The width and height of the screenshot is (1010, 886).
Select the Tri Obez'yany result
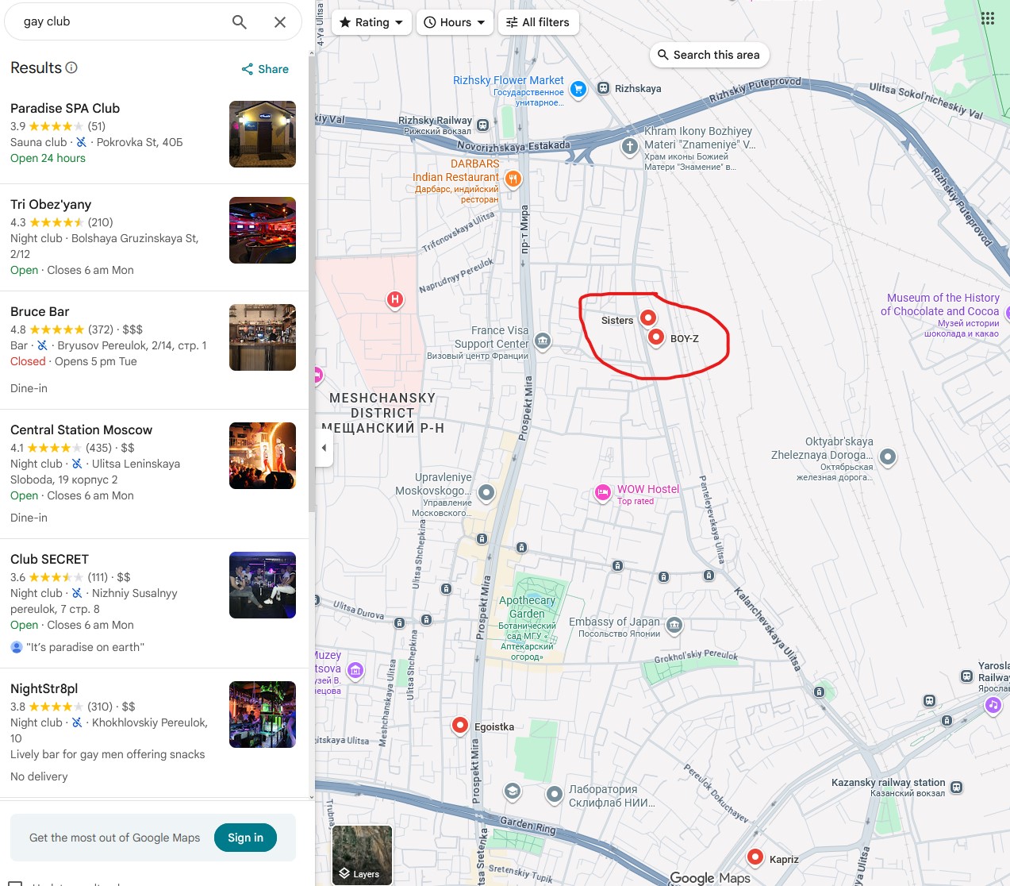pyautogui.click(x=154, y=237)
